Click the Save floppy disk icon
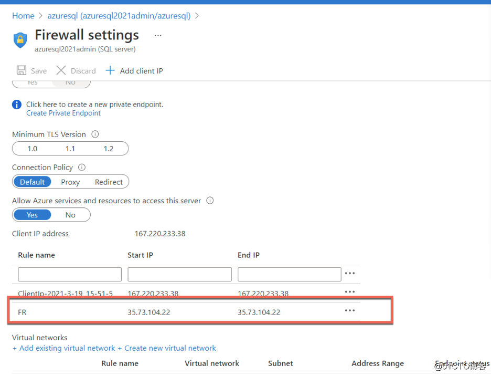 (22, 70)
